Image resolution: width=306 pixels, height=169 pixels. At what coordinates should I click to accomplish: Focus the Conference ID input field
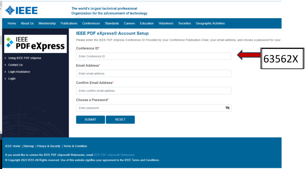(154, 56)
